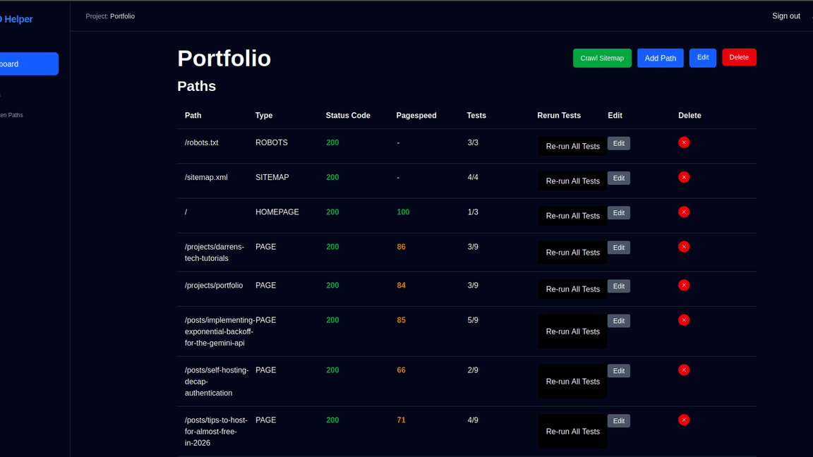Edit the /sitemap.xml path row
813x457 pixels.
[x=618, y=178]
